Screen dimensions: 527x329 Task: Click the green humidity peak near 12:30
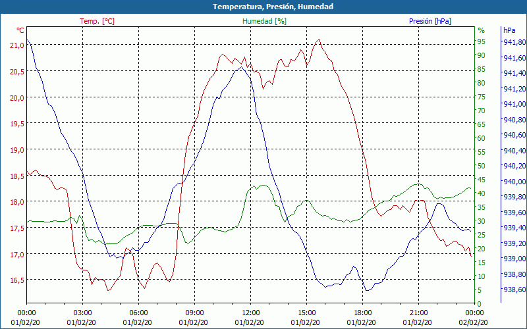click(x=263, y=185)
